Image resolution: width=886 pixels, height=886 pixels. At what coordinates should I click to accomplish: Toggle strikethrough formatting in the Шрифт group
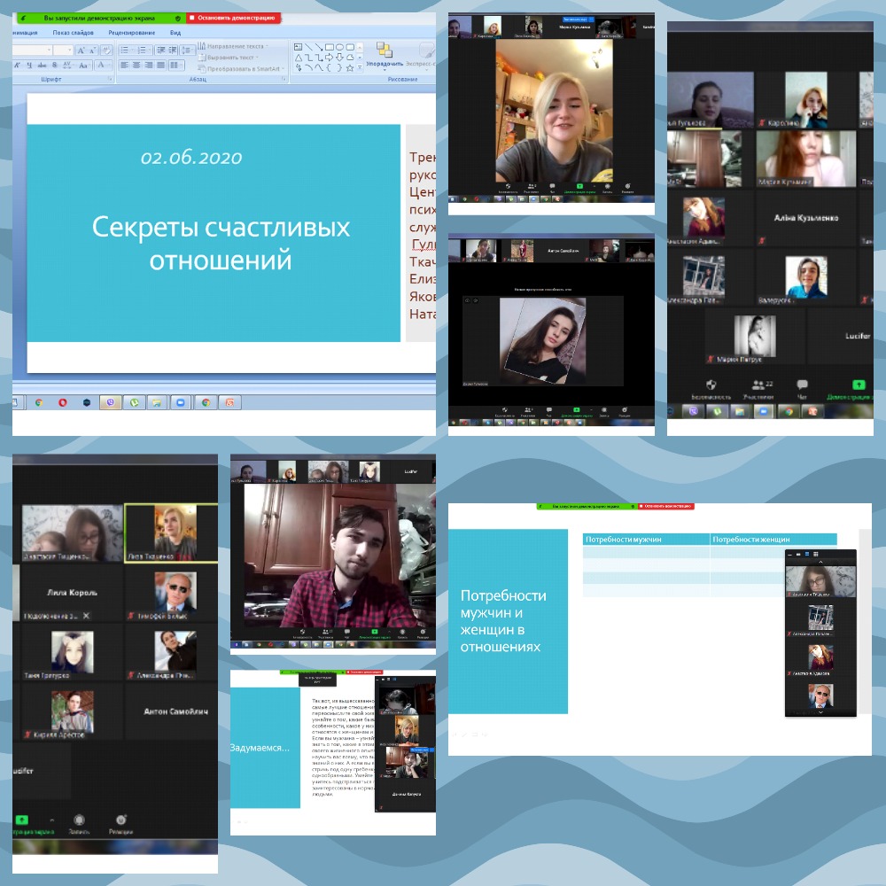pyautogui.click(x=42, y=66)
